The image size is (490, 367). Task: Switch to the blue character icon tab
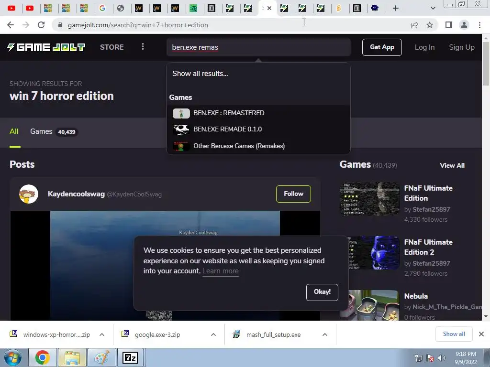coord(375,8)
